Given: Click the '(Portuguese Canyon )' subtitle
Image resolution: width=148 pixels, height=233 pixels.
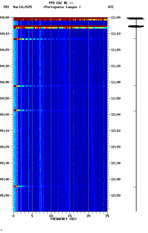Looking at the screenshot, I should [x=62, y=7].
